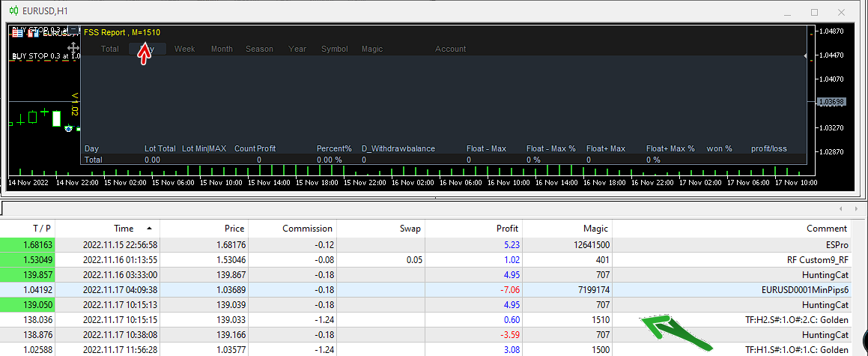Maximize the EURUSD,H1 chart window
868x356 pixels.
click(814, 12)
